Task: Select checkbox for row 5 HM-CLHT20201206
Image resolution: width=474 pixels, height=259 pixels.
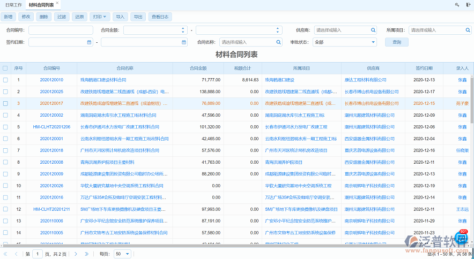Action: coord(5,127)
